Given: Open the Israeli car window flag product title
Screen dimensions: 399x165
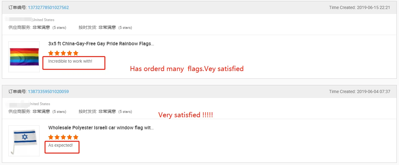Looking at the screenshot, I should [101, 128].
